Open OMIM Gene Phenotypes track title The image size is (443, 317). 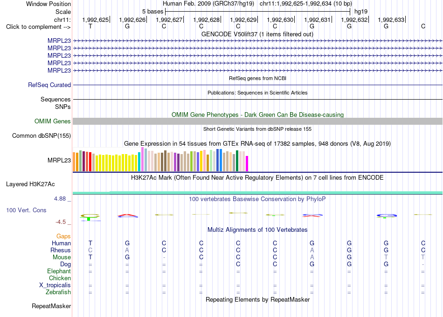click(257, 115)
